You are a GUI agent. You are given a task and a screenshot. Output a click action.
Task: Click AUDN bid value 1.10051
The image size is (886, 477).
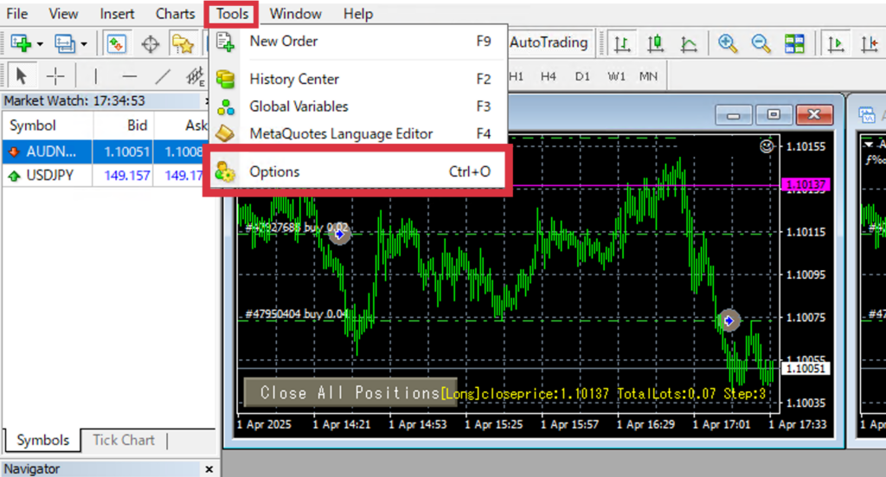127,151
